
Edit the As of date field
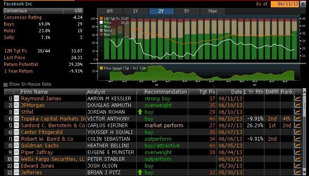(x=285, y=4)
